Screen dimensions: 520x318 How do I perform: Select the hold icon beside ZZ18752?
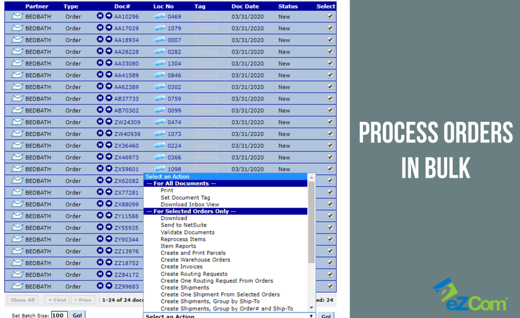[x=100, y=263]
